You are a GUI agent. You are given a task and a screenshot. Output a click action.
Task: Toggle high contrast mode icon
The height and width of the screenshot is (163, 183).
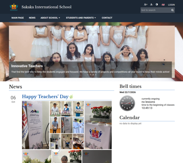(157, 4)
